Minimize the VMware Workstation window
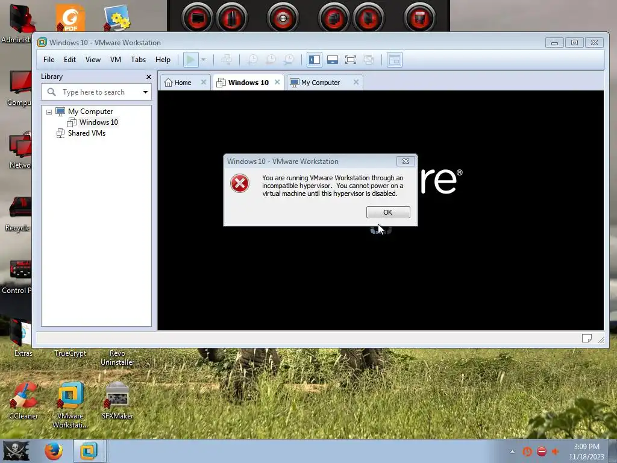Viewport: 617px width, 463px height. pos(554,43)
